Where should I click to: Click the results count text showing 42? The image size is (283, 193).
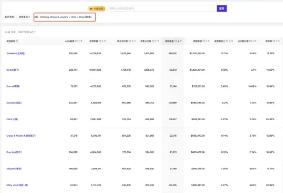pyautogui.click(x=20, y=32)
